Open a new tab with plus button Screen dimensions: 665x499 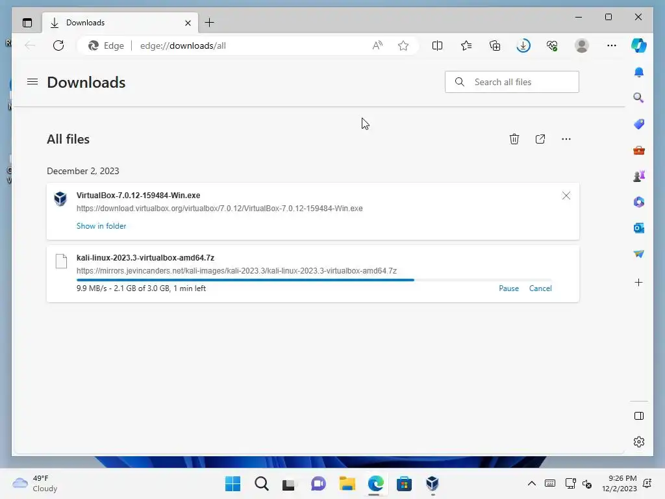coord(210,23)
